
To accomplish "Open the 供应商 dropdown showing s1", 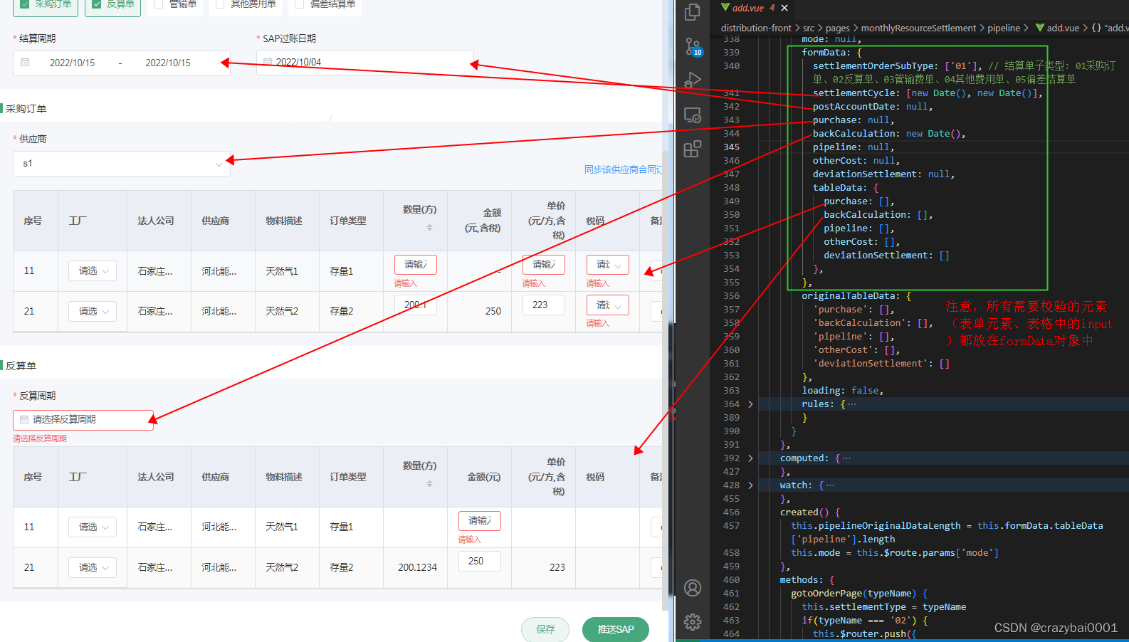I will (122, 164).
